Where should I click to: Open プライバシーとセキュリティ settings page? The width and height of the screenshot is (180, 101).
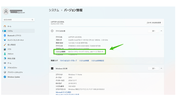coord(19,72)
